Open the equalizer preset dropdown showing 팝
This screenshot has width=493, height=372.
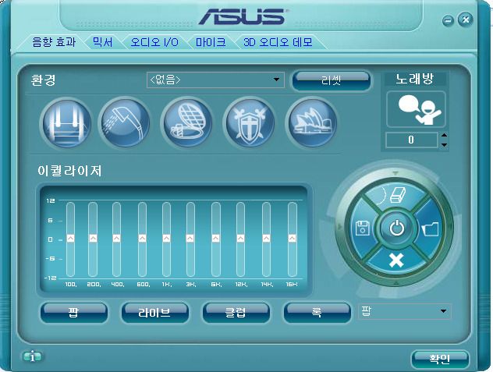pos(405,311)
